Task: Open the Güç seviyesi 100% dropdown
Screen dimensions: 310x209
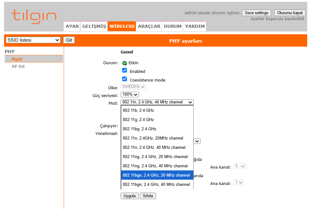Action: tap(130, 94)
